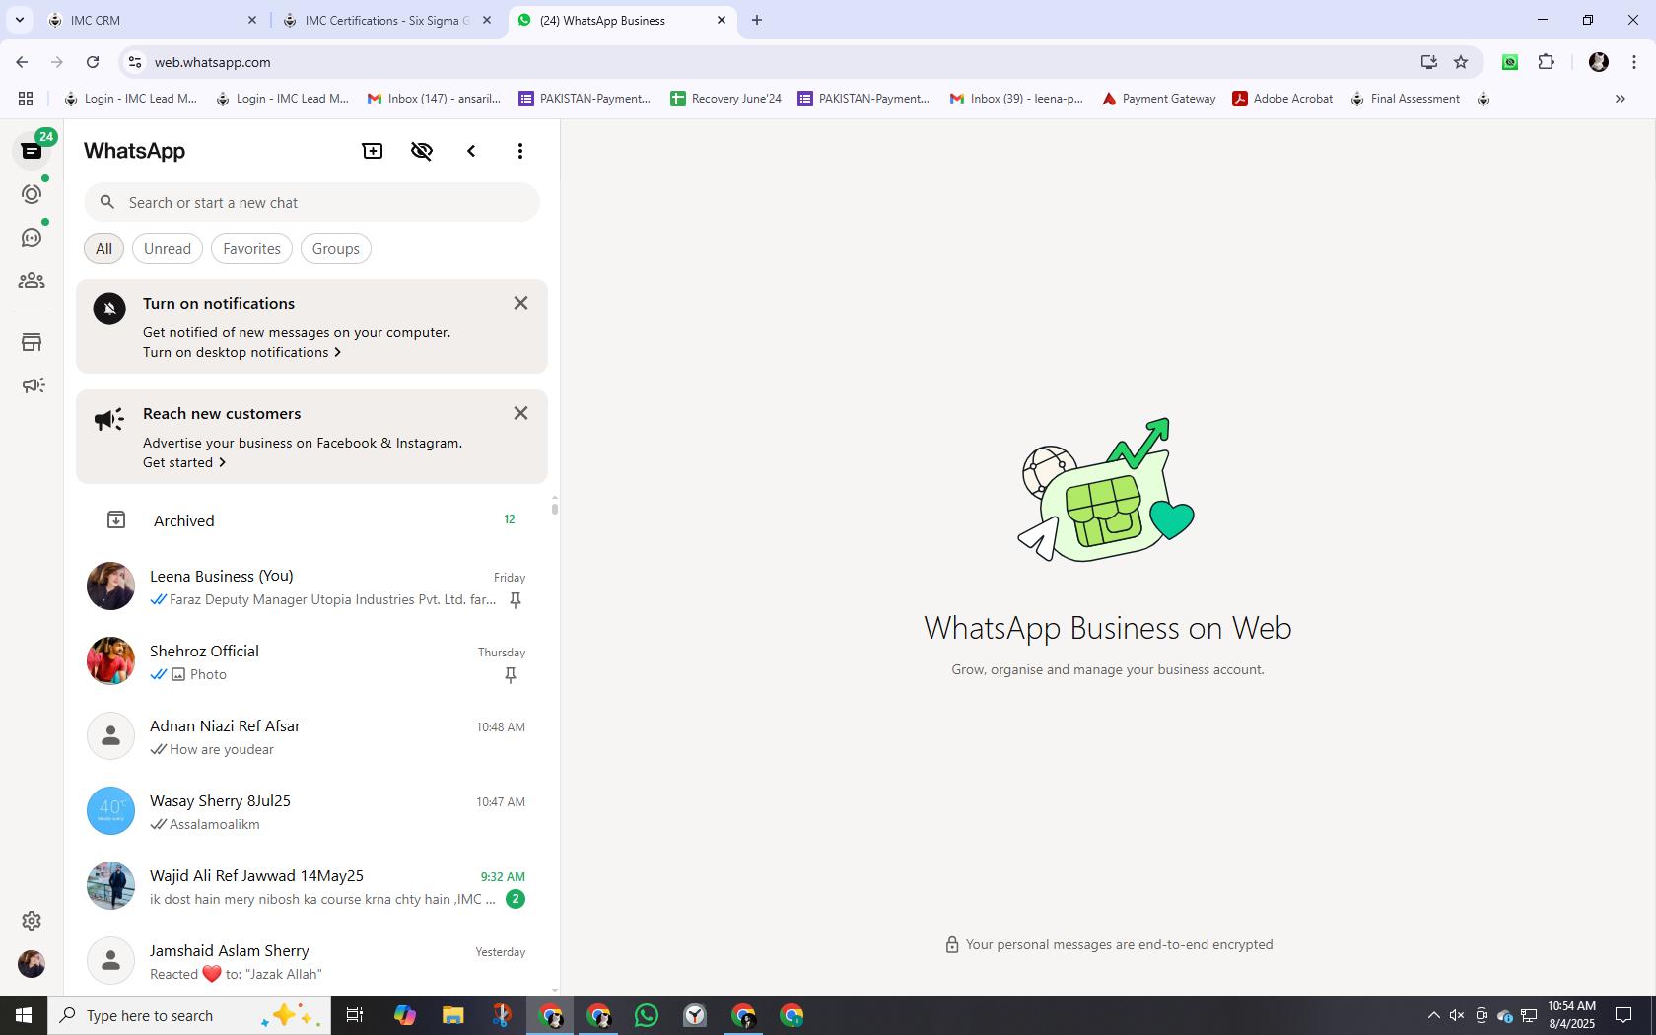This screenshot has width=1656, height=1035.
Task: Click the muted bell notification icon
Action: [109, 309]
